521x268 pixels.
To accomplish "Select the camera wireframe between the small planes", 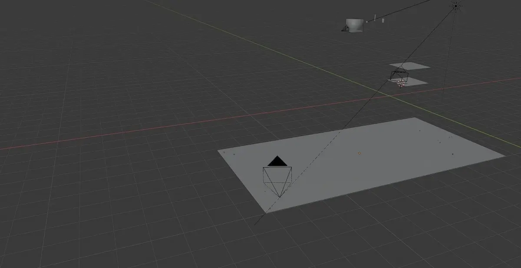I will tap(399, 74).
